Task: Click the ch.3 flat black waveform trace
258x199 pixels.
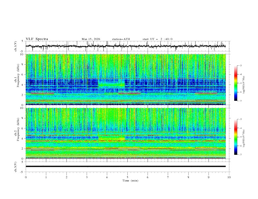Action: (126, 166)
